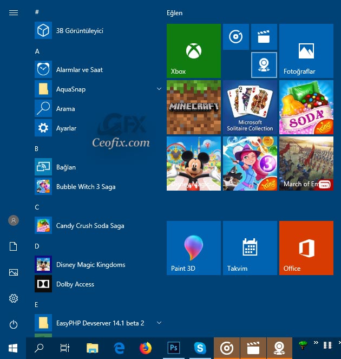Open the March of Empires tile
The height and width of the screenshot is (359, 341).
click(306, 164)
